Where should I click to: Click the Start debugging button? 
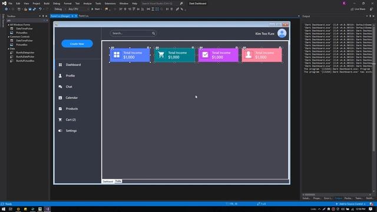point(95,9)
